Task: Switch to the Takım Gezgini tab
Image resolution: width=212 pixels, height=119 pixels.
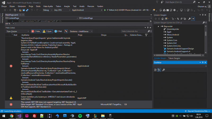Action: pos(174,58)
